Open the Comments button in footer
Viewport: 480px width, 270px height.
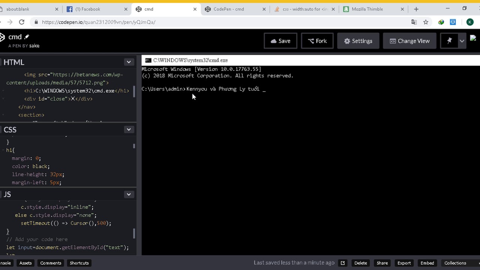pyautogui.click(x=51, y=263)
